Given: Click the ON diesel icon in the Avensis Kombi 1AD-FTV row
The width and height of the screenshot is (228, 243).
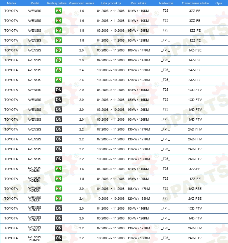Looking at the screenshot, I should [x=58, y=218].
